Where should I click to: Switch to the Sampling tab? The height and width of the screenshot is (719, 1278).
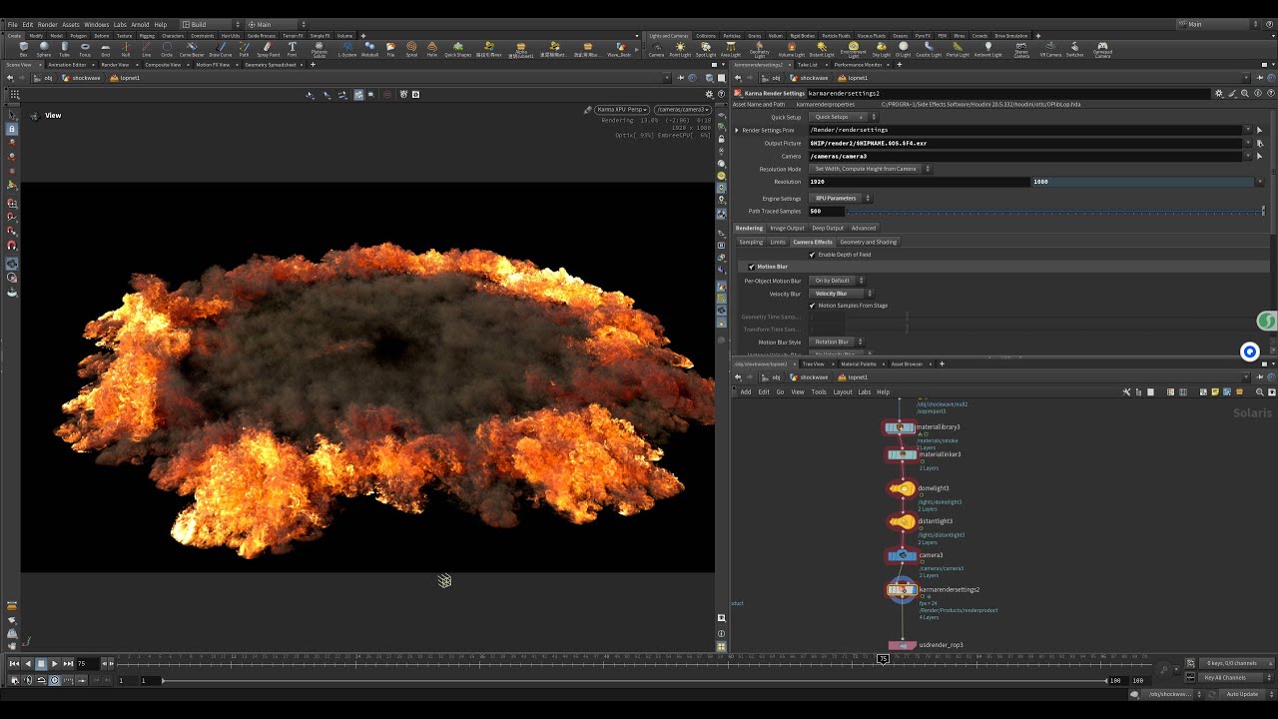(x=751, y=242)
